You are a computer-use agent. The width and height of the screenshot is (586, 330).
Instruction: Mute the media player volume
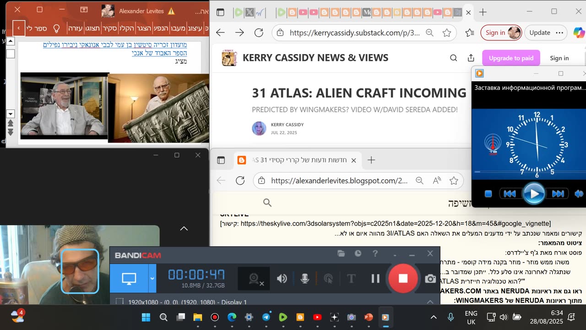point(579,194)
